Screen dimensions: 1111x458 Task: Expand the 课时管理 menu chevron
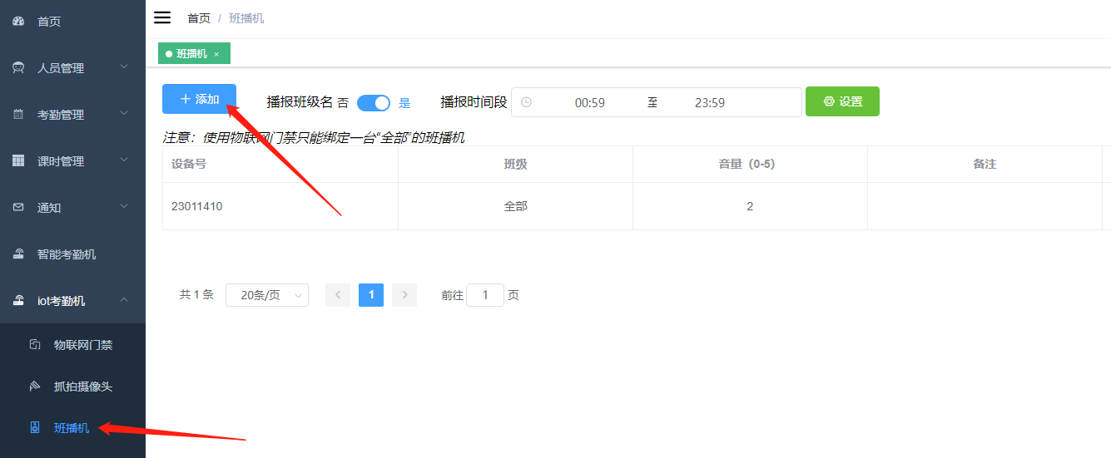pyautogui.click(x=124, y=160)
